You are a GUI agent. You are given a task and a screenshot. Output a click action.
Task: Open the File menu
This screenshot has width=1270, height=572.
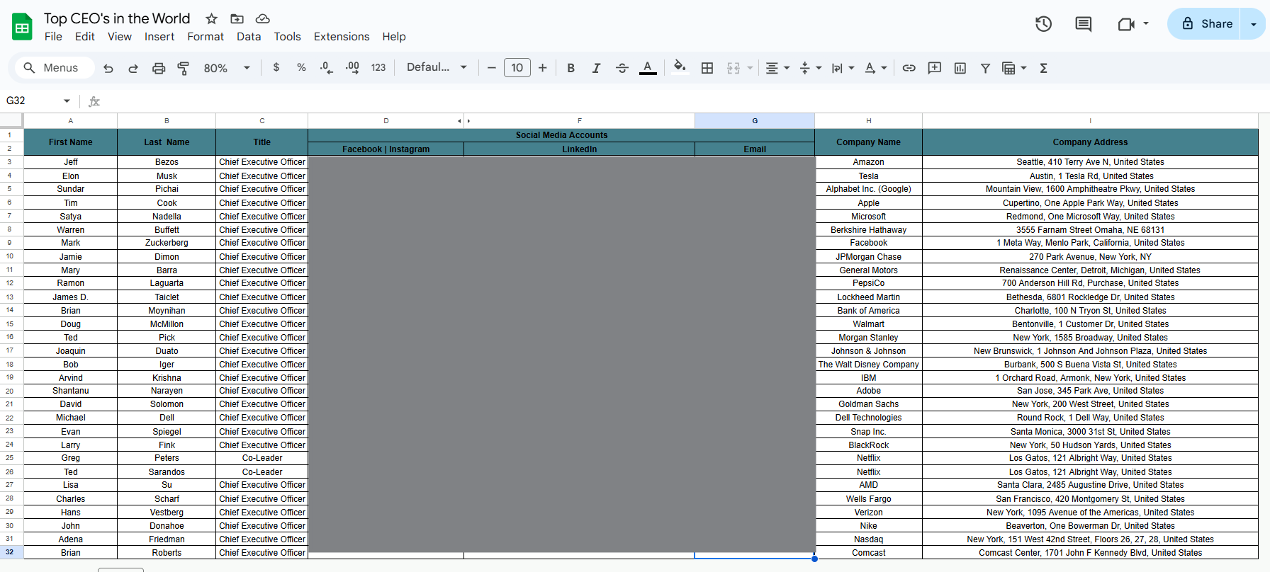(53, 37)
